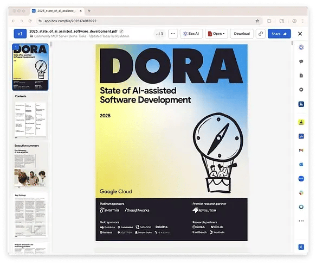
Task: Open the more options ellipsis menu
Action: (173, 34)
